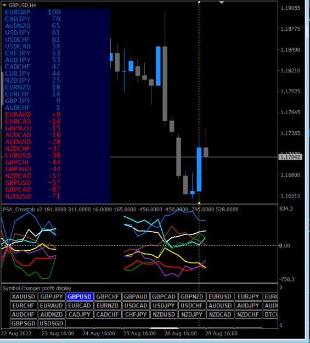
Task: Click the XAUUSD symbol button
Action: click(x=24, y=296)
